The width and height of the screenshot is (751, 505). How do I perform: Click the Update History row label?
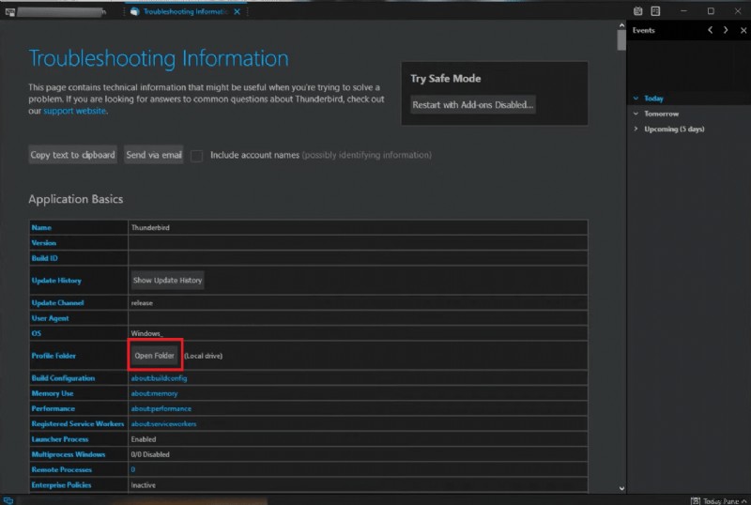[x=56, y=281]
